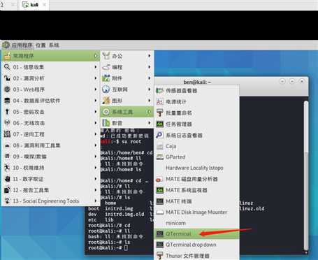
Task: Click the Caja file manager icon
Action: (x=159, y=146)
